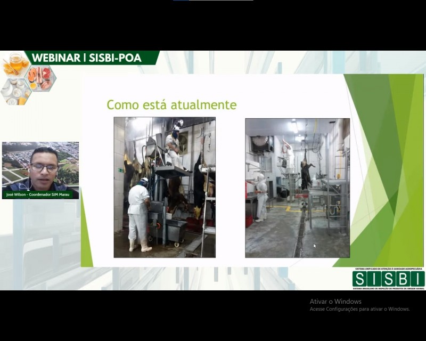Click Acesse Configurações para ativar o Windows
Image resolution: width=426 pixels, height=341 pixels.
point(360,309)
